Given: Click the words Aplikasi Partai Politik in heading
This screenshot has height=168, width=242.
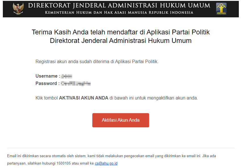Looking at the screenshot, I should [x=178, y=32].
